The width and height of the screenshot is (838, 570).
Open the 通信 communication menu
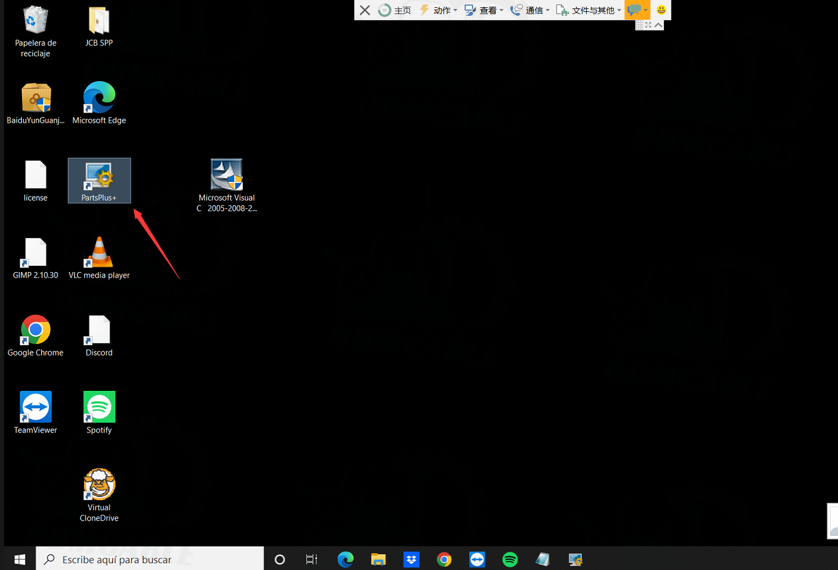(530, 10)
